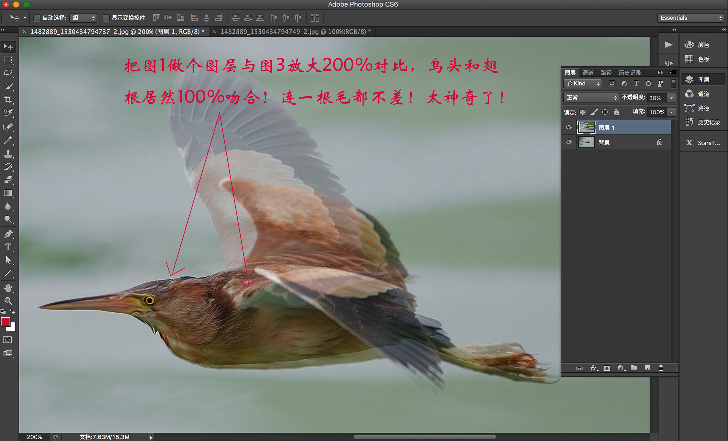
Task: Create a new layer icon
Action: (x=647, y=368)
